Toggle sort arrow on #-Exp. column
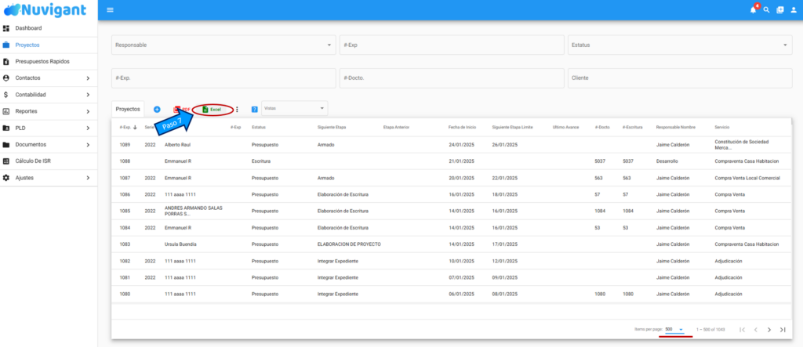803x347 pixels. 135,128
